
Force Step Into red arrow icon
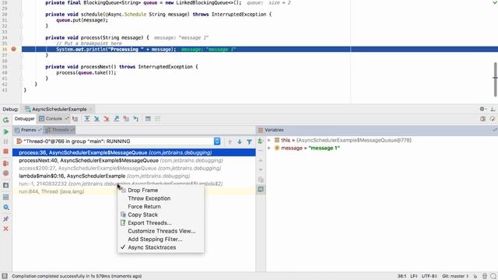(107, 119)
